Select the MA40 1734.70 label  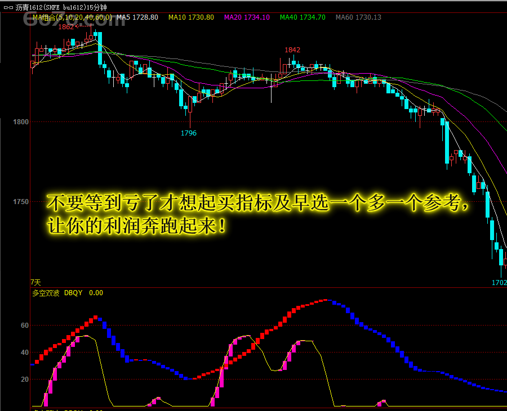tap(303, 17)
